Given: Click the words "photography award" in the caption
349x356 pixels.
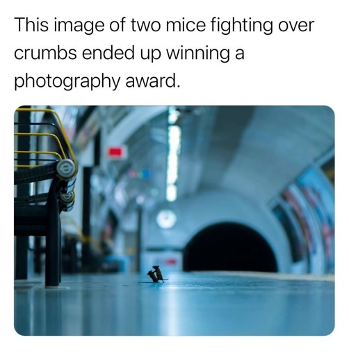Looking at the screenshot, I should pos(97,82).
